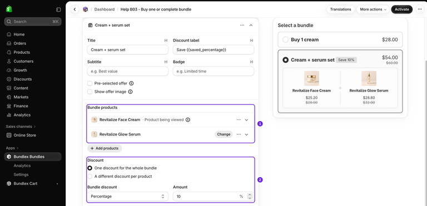Click the Products tag icon in sidebar
Image resolution: width=427 pixels, height=206 pixels.
point(9,53)
